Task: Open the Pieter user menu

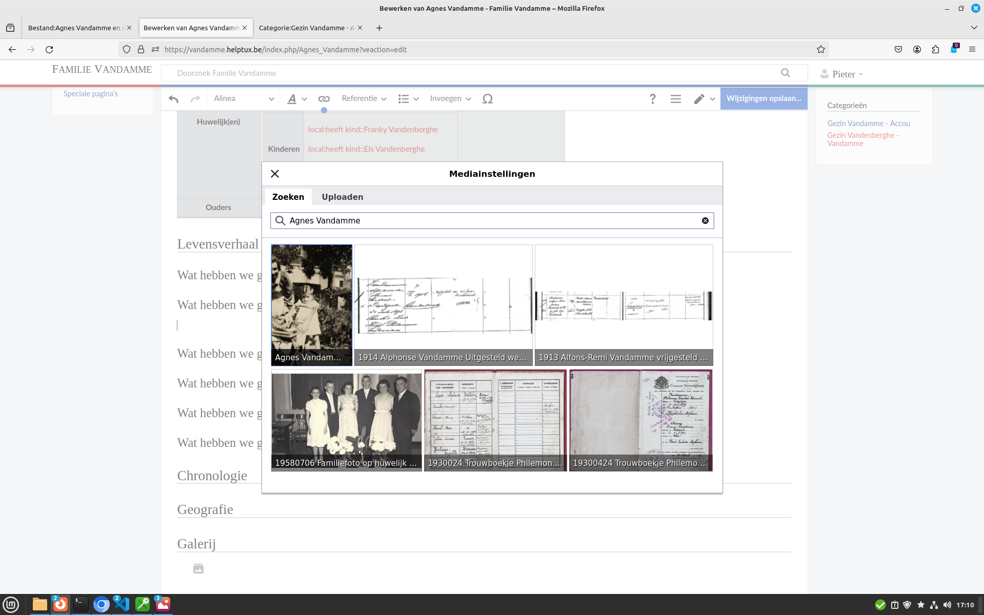Action: point(842,74)
